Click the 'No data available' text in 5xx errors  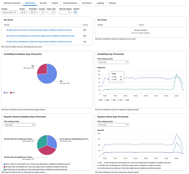tap(141, 30)
